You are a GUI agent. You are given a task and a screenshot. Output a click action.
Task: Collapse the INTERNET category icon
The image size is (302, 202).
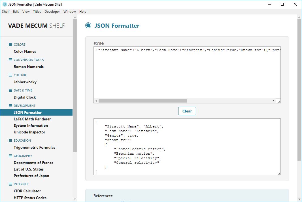click(10, 184)
